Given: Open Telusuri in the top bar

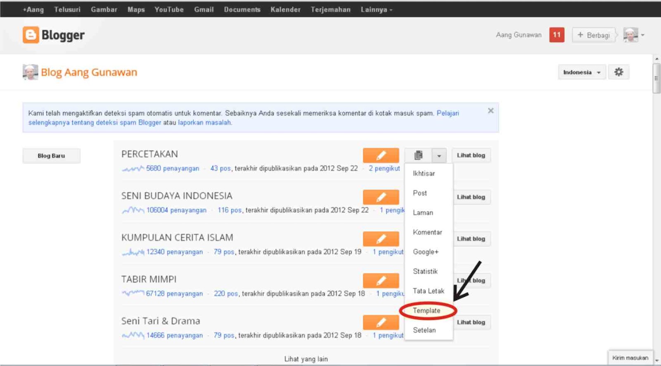Looking at the screenshot, I should click(x=67, y=9).
